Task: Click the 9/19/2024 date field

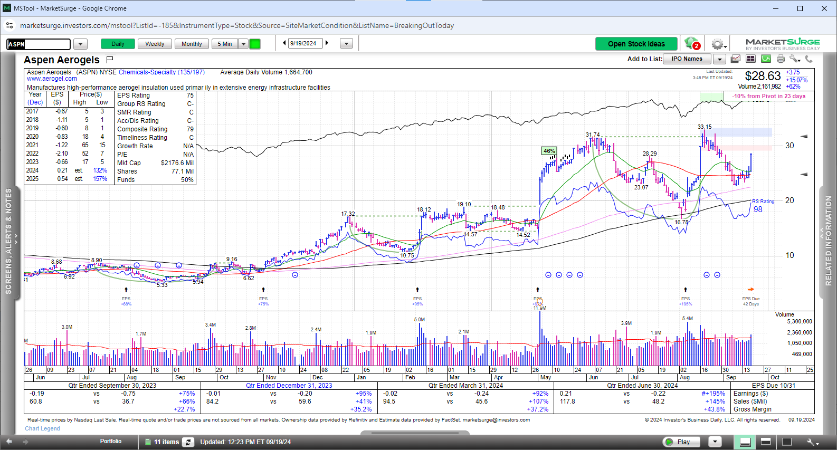Action: [305, 43]
